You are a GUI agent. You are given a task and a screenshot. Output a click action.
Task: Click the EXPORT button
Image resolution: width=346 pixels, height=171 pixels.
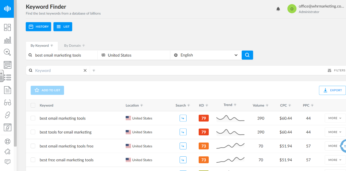pyautogui.click(x=332, y=90)
